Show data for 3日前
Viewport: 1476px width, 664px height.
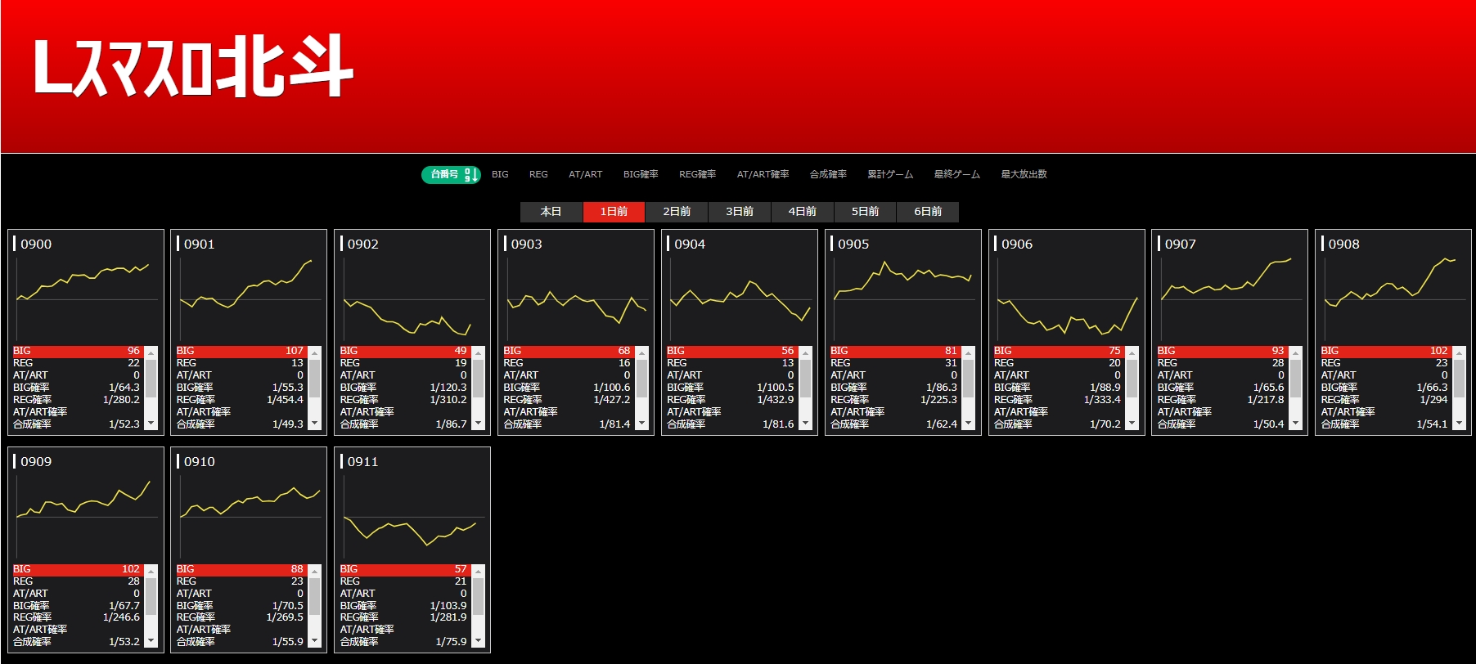740,212
